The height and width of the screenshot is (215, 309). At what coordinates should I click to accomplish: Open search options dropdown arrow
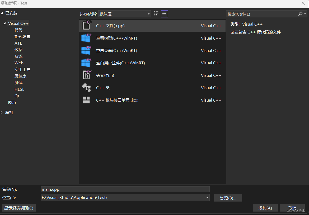(x=305, y=14)
